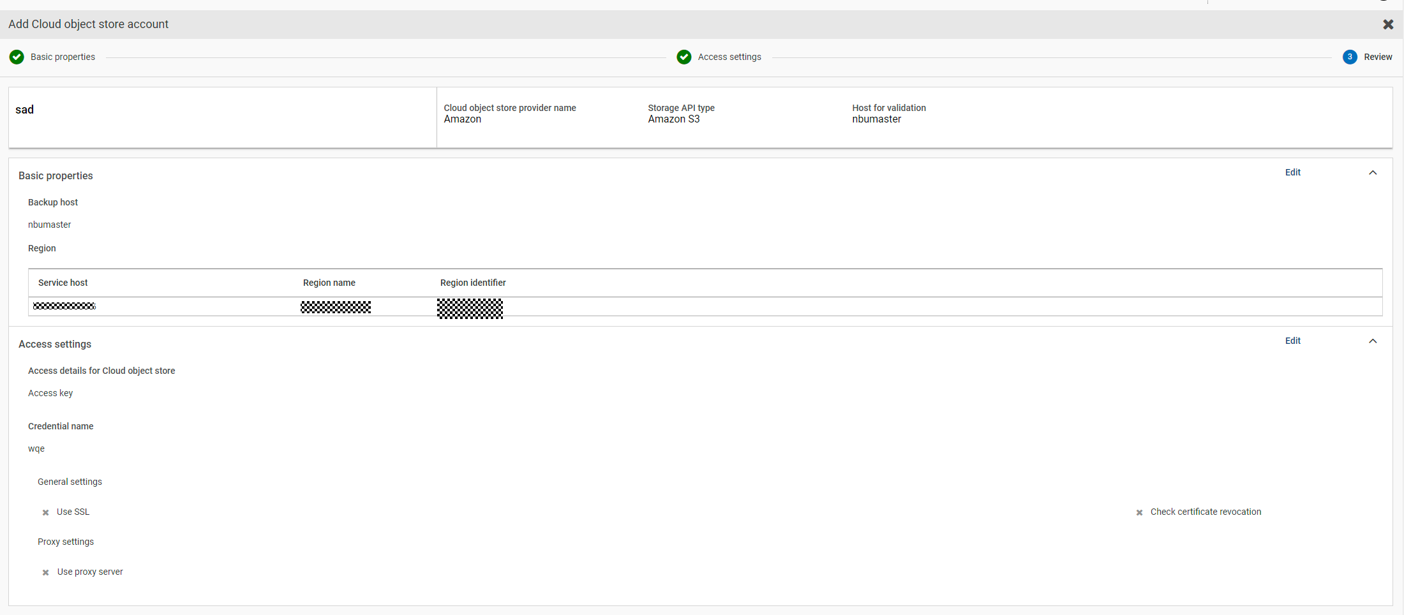The image size is (1404, 615).
Task: Click the Proxy settings label
Action: 66,542
